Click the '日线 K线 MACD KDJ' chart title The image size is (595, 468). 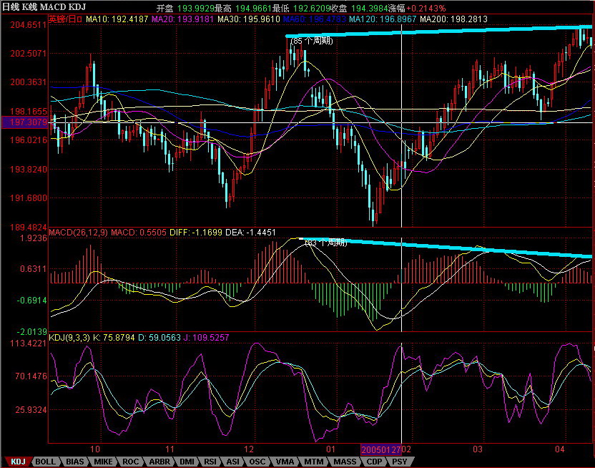point(44,7)
